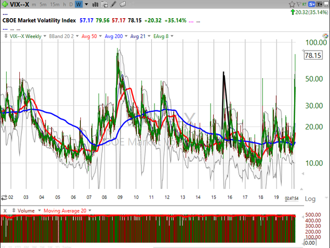Click the green high value 79.56
The image size is (330, 248).
tap(102, 20)
